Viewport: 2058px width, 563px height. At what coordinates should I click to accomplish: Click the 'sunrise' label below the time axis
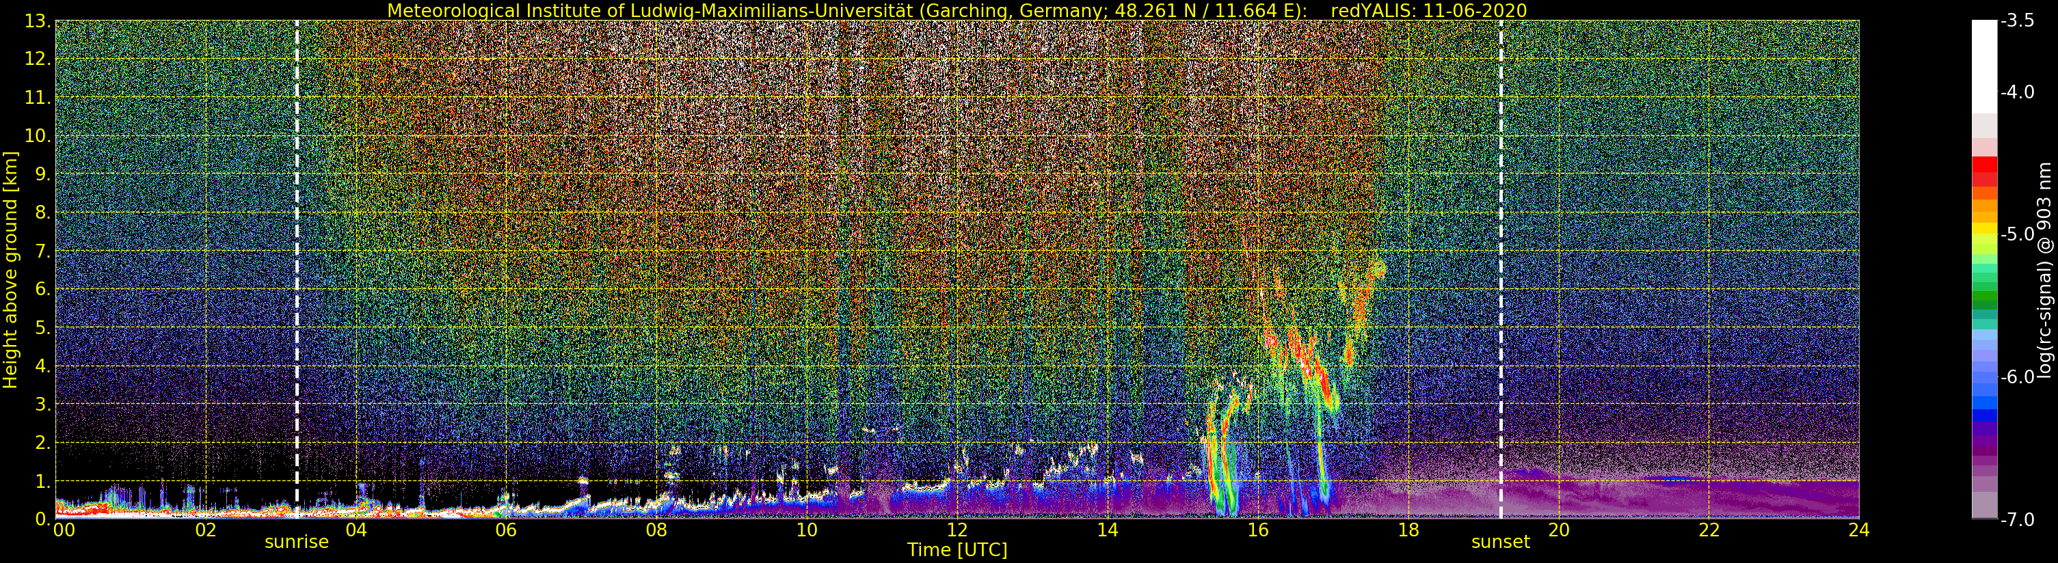297,541
